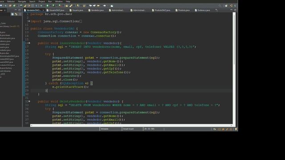Select the br.ucb.poo.factory package node
The width and height of the screenshot is (285, 160).
coord(6,68)
